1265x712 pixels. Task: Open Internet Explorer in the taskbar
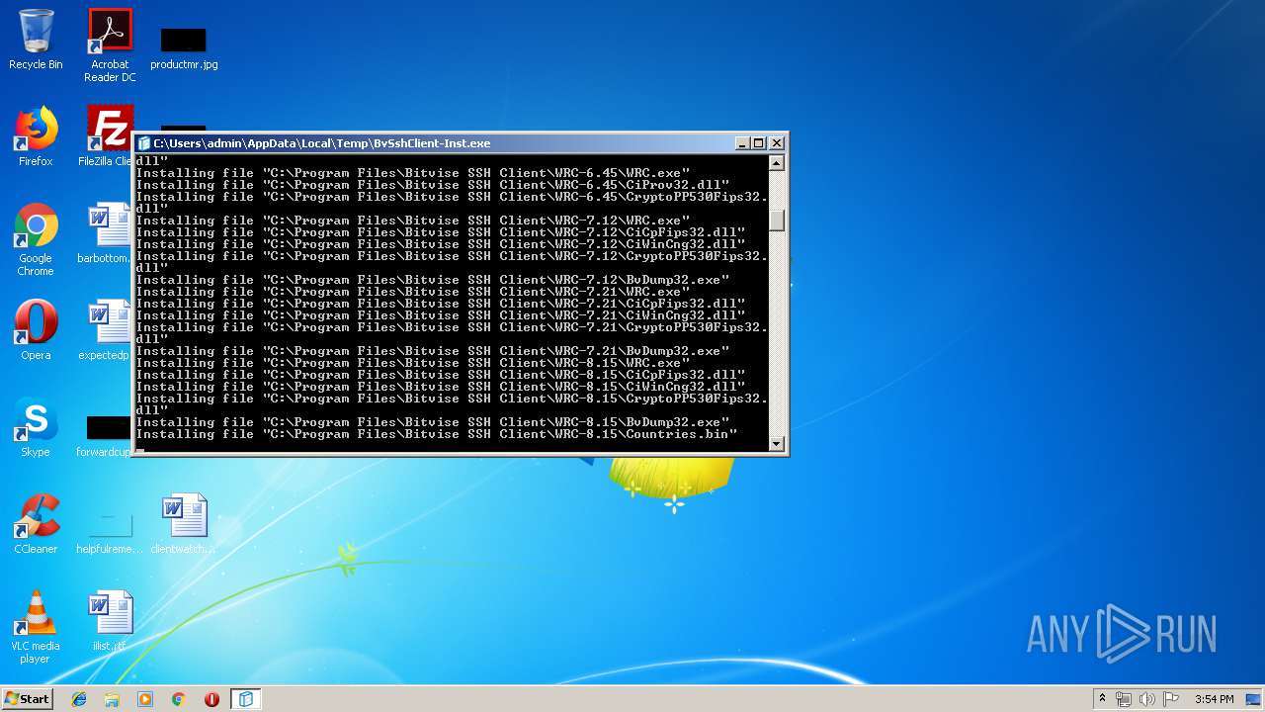click(79, 699)
